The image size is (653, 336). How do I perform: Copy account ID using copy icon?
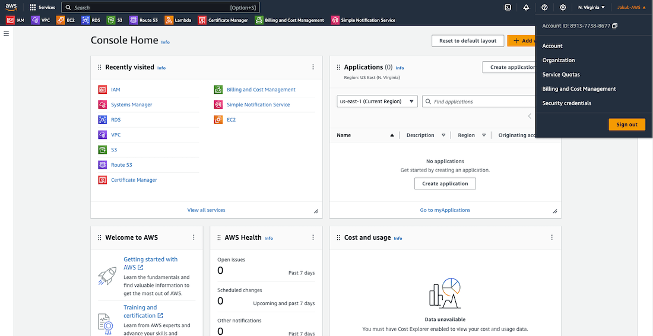[615, 26]
